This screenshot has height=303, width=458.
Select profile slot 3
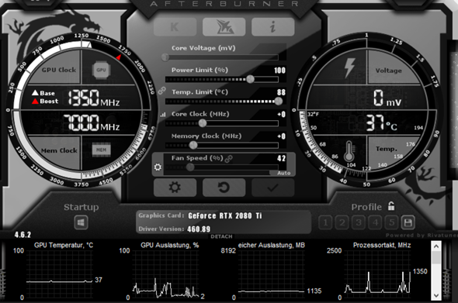(359, 223)
